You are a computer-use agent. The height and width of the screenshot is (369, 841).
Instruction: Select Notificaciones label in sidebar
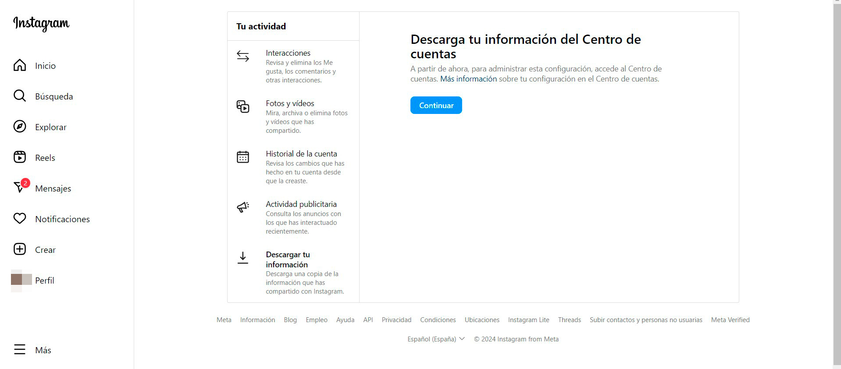point(63,219)
